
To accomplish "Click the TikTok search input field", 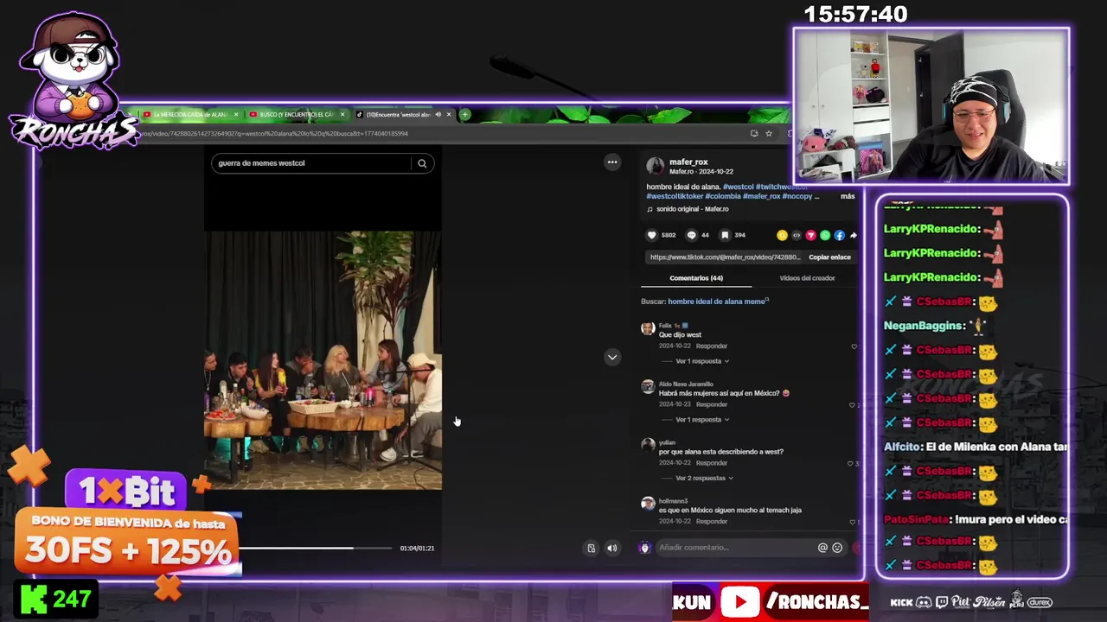I will pos(311,163).
